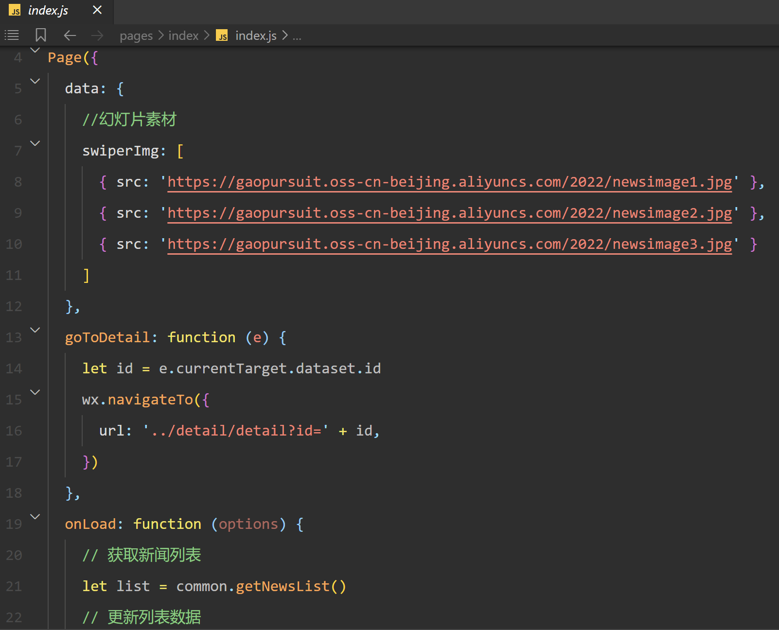Click line number 8 in the gutter
779x630 pixels.
18,182
